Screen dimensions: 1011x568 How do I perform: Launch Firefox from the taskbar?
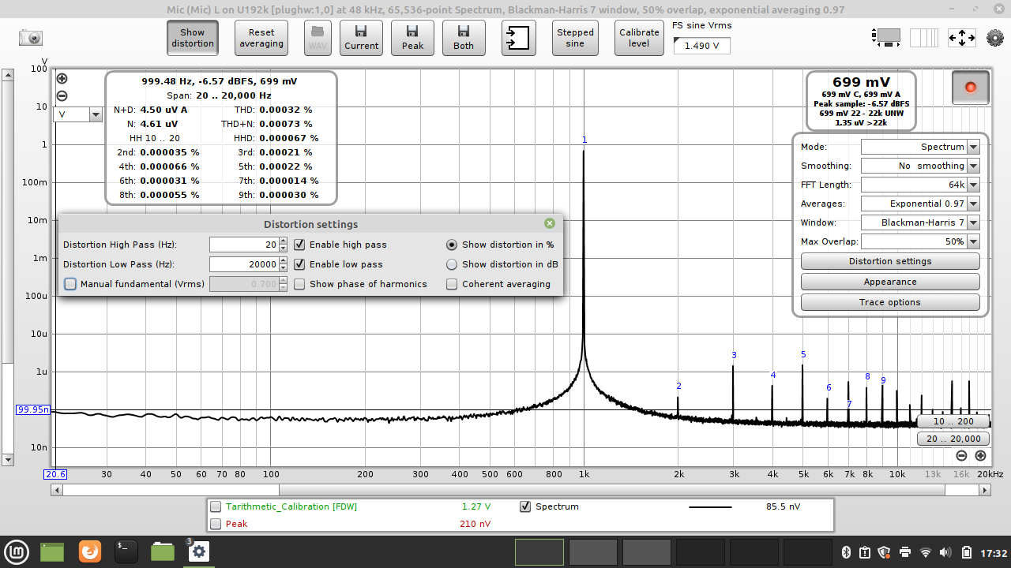[90, 551]
